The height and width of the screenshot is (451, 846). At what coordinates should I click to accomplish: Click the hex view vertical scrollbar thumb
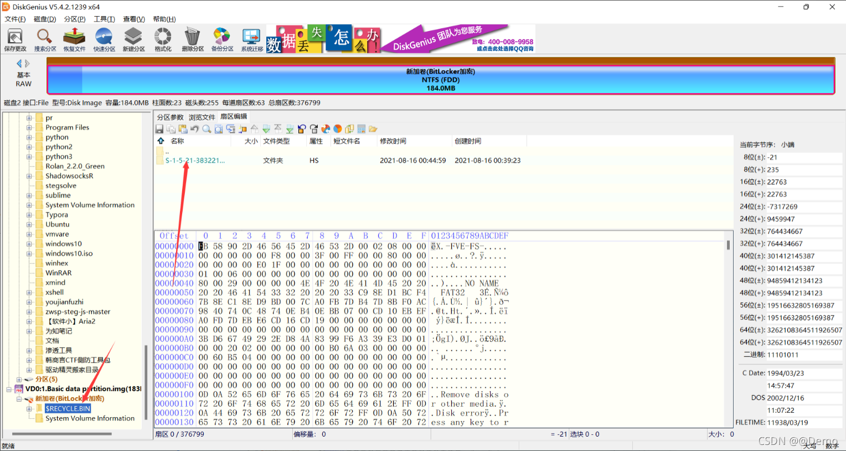coord(728,245)
